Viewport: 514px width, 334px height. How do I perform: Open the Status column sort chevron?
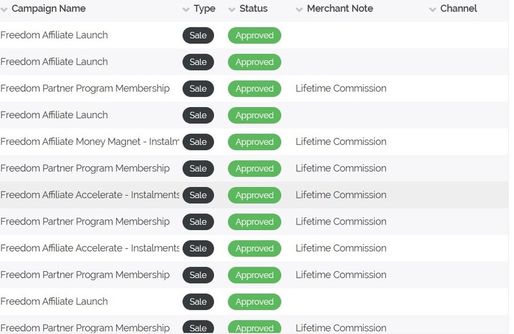(x=232, y=10)
